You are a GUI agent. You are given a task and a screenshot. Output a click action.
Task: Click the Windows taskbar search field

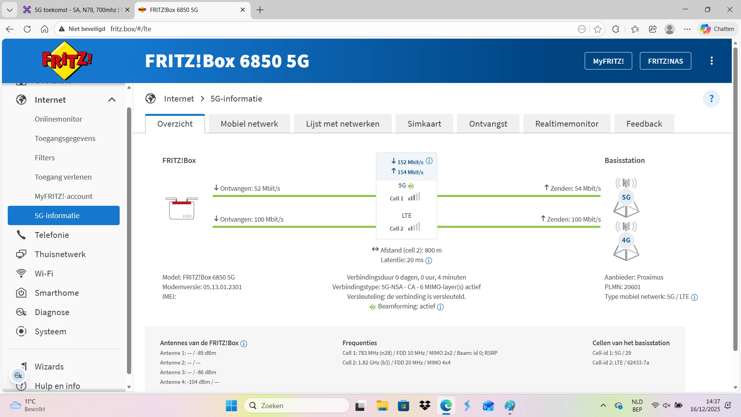pos(296,405)
